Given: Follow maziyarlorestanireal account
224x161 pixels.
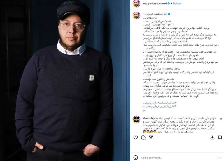Looking at the screenshot, I should point(177,3).
